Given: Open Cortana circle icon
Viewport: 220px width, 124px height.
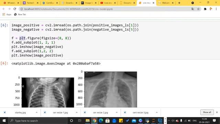Looking at the screenshot, I should pyautogui.click(x=71, y=121).
